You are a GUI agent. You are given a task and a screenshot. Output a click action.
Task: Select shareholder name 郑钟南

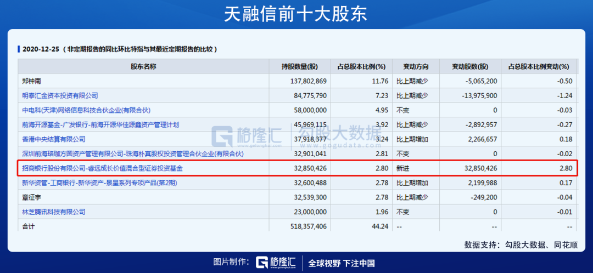32,81
